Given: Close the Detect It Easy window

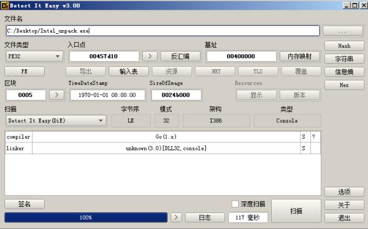Looking at the screenshot, I should click(x=364, y=6).
